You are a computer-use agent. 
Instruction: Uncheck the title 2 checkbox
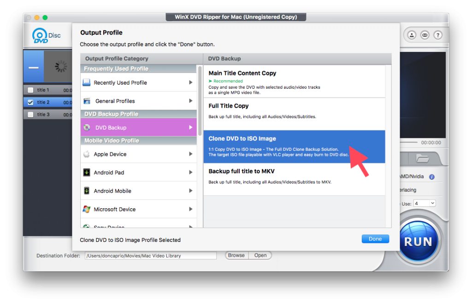30,102
